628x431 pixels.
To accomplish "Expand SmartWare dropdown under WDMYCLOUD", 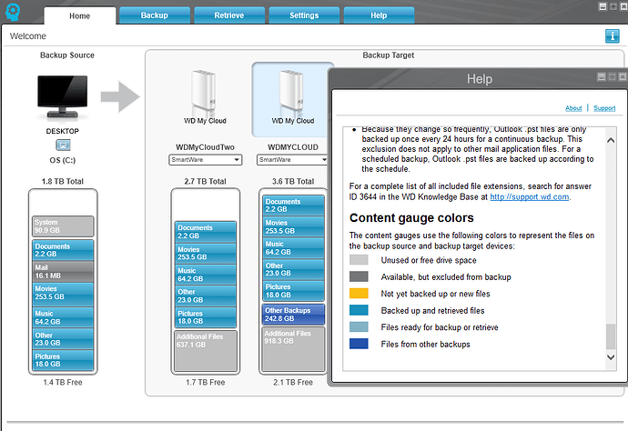I will coord(292,160).
